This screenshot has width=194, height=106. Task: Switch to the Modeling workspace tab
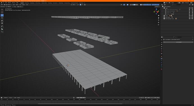tap(27, 3)
